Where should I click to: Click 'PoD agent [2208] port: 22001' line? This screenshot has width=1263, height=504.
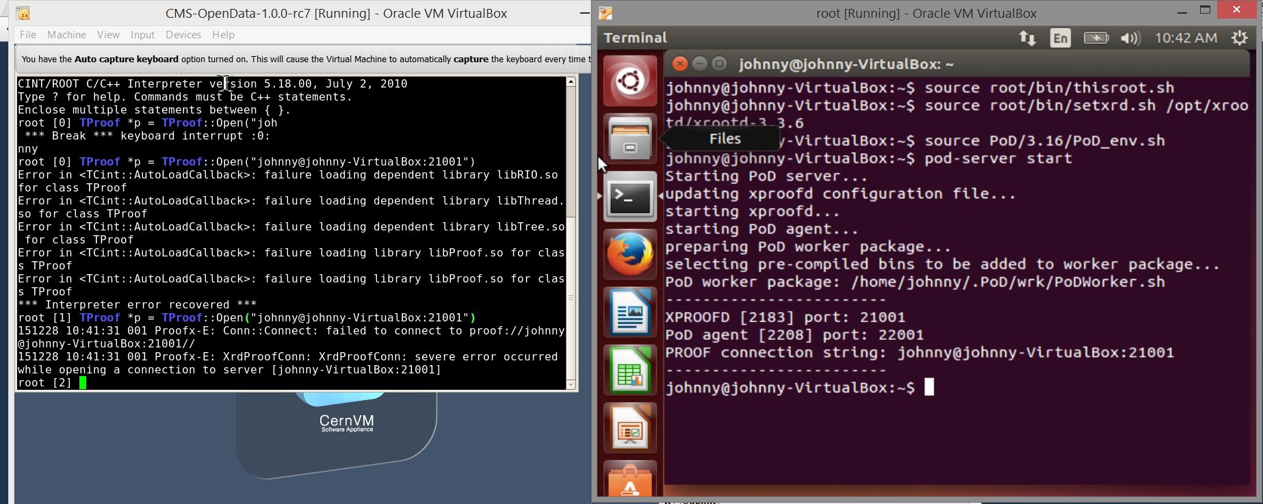pos(794,335)
